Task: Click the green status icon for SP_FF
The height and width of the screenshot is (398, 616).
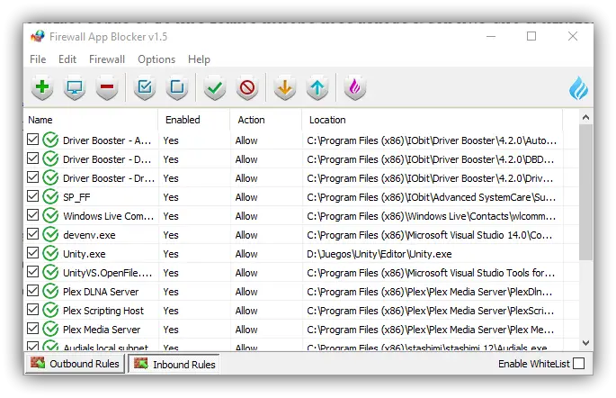Action: pos(50,197)
